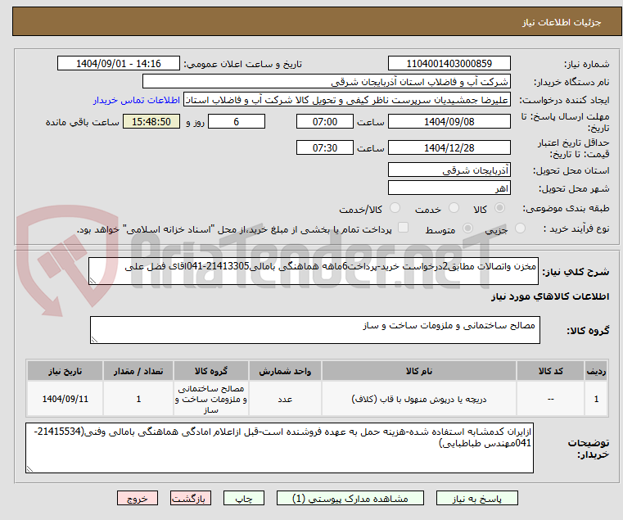The width and height of the screenshot is (623, 520).
Task: Click the remaining time counter 15:48:50
Action: pyautogui.click(x=151, y=122)
